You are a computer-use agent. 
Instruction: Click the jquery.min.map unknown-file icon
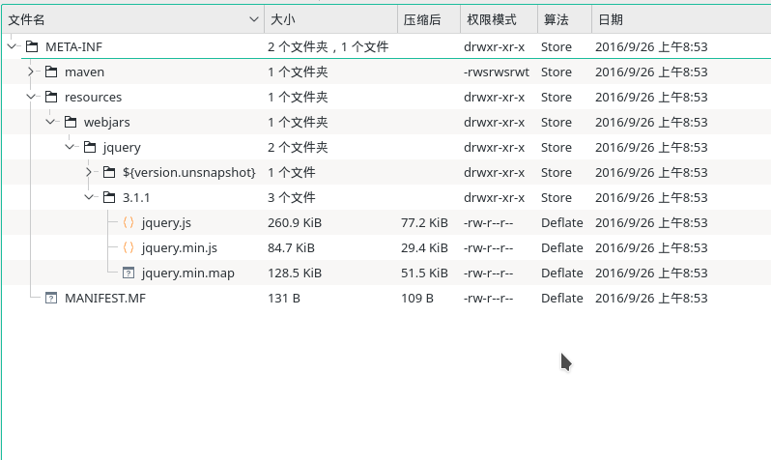coord(128,273)
